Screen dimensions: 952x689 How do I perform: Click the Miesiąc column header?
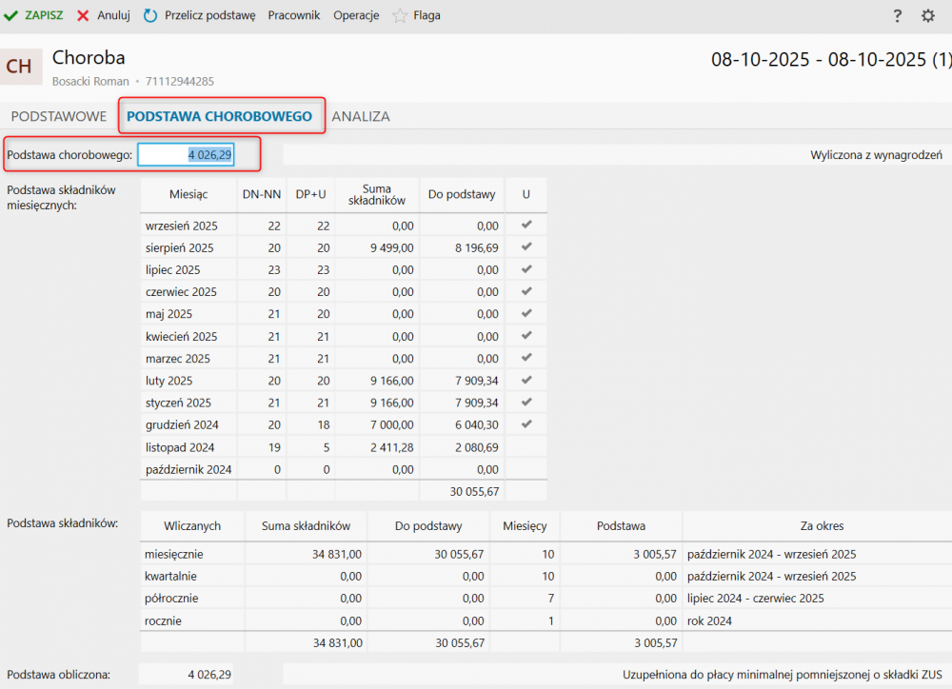(x=188, y=194)
